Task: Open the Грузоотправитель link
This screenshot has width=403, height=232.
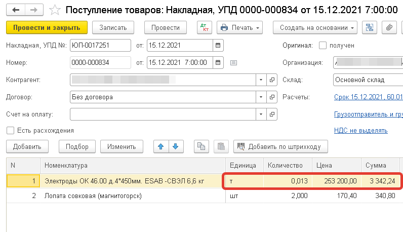Action: (368, 114)
